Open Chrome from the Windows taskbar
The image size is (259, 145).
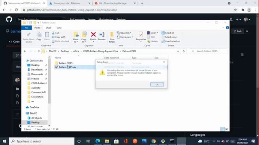(x=153, y=141)
